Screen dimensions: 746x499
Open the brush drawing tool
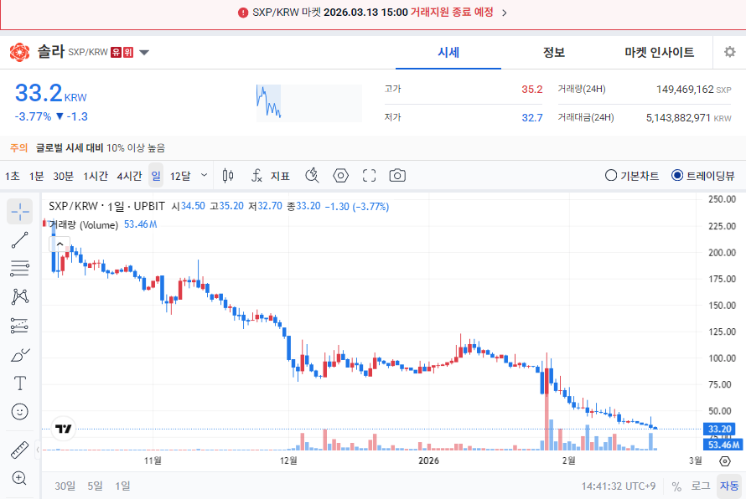click(18, 354)
